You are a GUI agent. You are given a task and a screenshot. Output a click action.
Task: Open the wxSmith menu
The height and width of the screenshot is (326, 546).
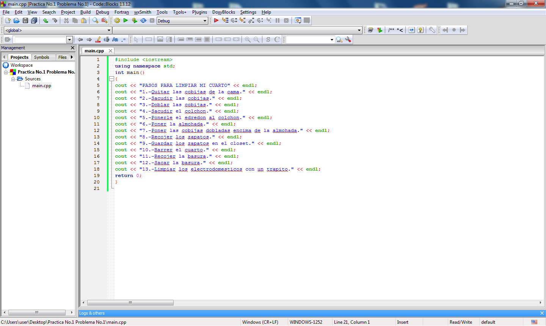(143, 12)
